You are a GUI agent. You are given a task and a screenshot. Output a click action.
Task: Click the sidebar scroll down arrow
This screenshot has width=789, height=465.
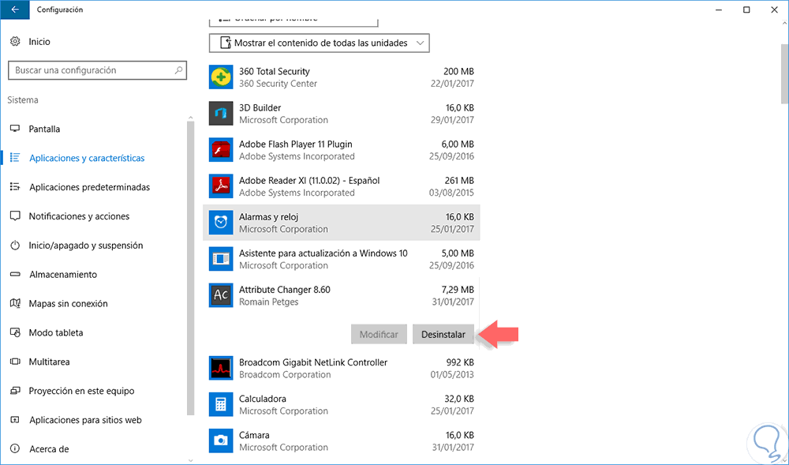point(190,460)
